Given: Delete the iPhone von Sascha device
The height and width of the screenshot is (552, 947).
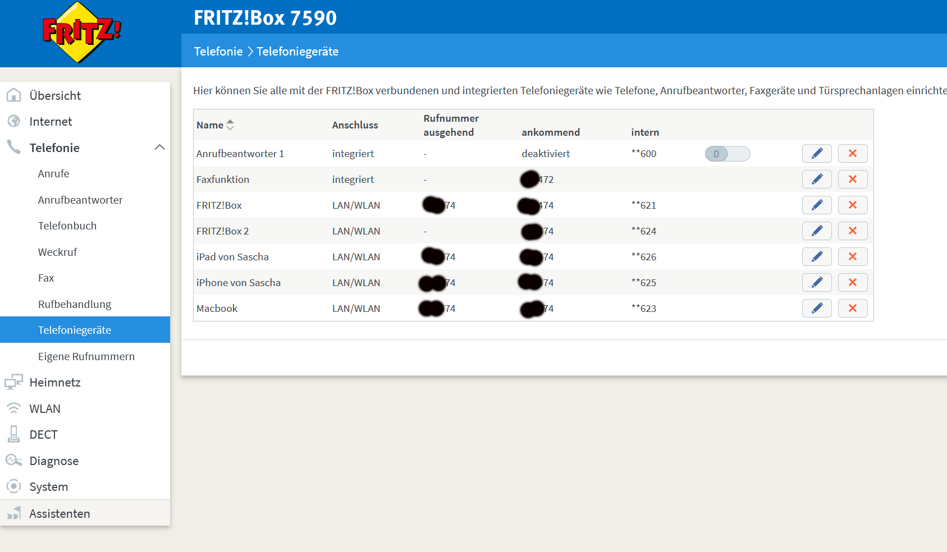Looking at the screenshot, I should click(x=853, y=283).
